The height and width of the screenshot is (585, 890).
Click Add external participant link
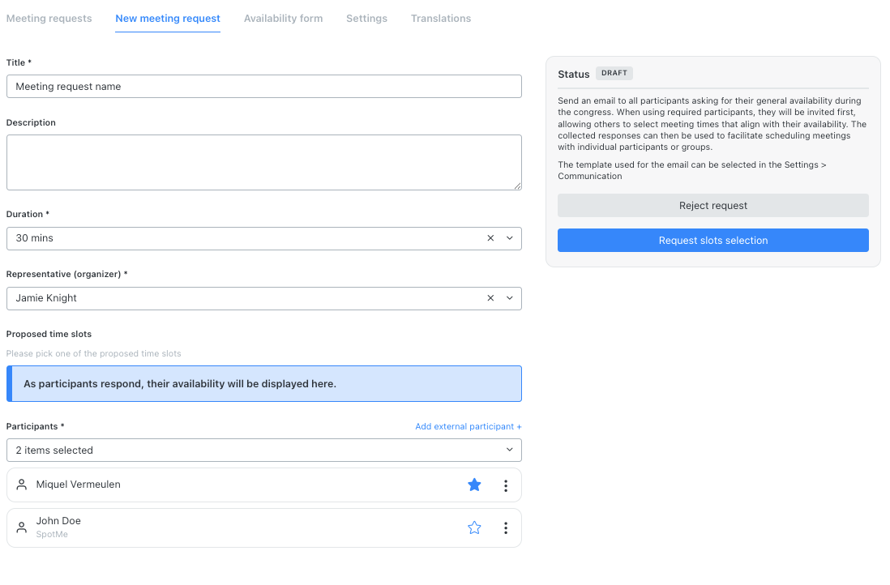point(469,427)
